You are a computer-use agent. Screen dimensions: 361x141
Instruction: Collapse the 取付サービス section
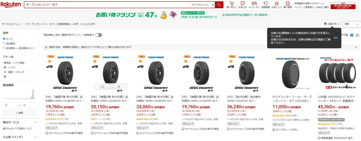pyautogui.click(x=36, y=122)
